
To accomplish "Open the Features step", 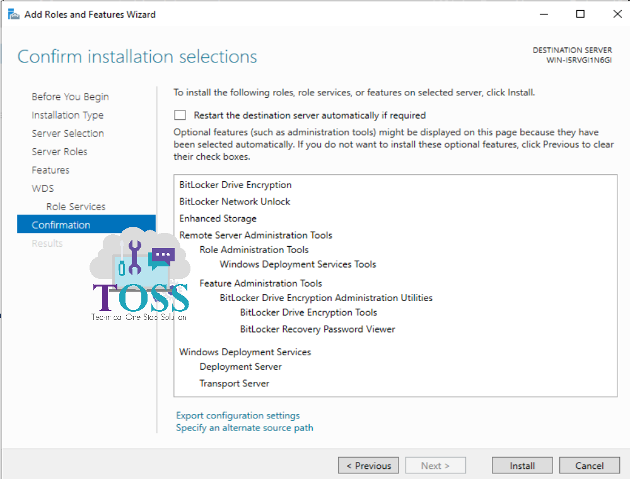I will tap(50, 170).
